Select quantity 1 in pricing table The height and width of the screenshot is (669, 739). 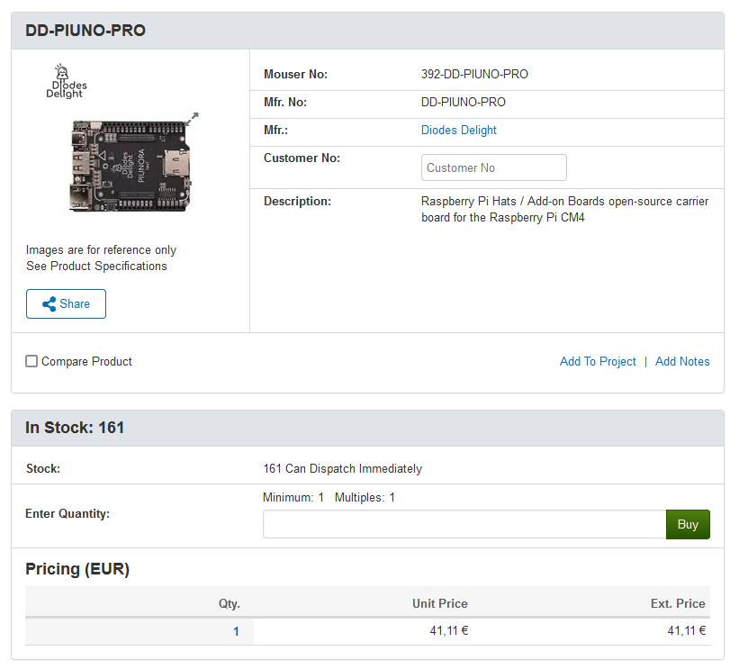236,632
